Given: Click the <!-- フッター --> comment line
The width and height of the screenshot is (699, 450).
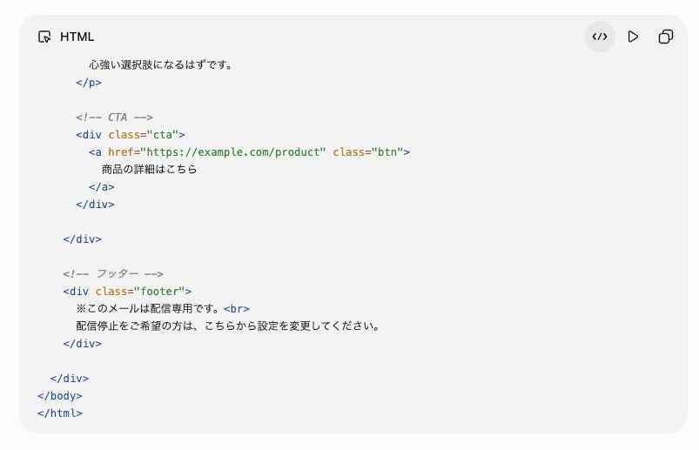Looking at the screenshot, I should point(113,273).
